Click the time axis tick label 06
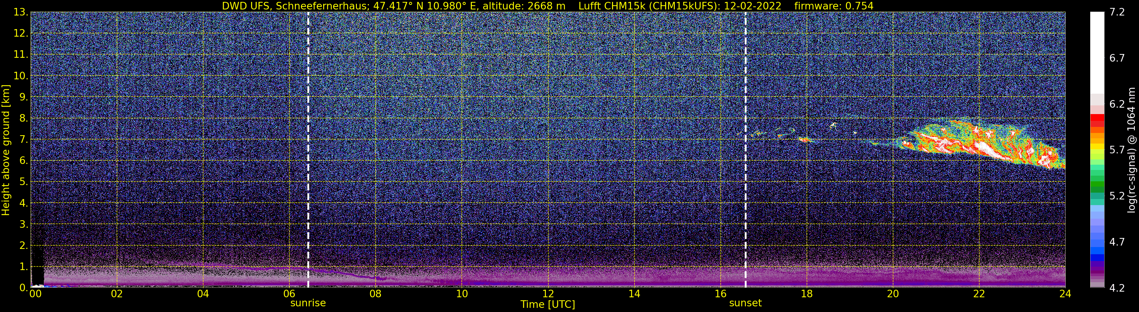 click(x=289, y=294)
